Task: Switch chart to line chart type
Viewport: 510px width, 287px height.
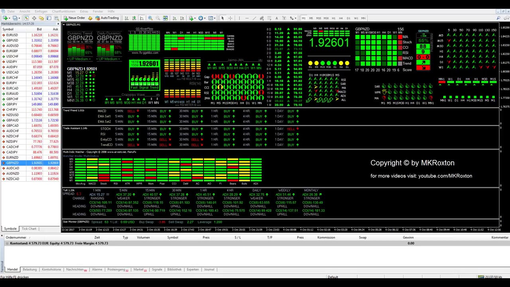Action: click(x=141, y=18)
